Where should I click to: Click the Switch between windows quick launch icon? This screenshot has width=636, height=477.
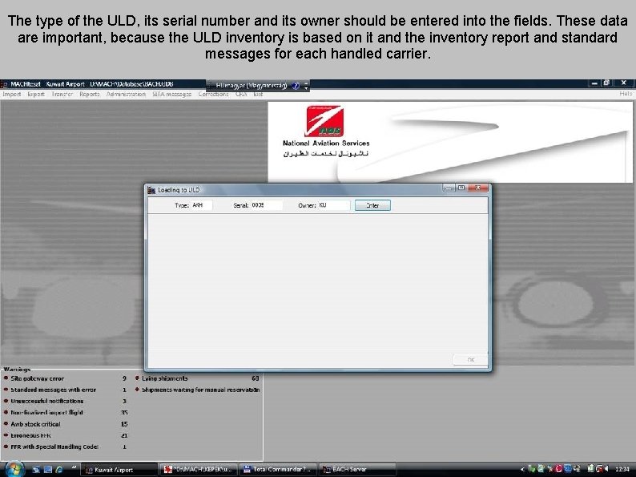pos(47,469)
